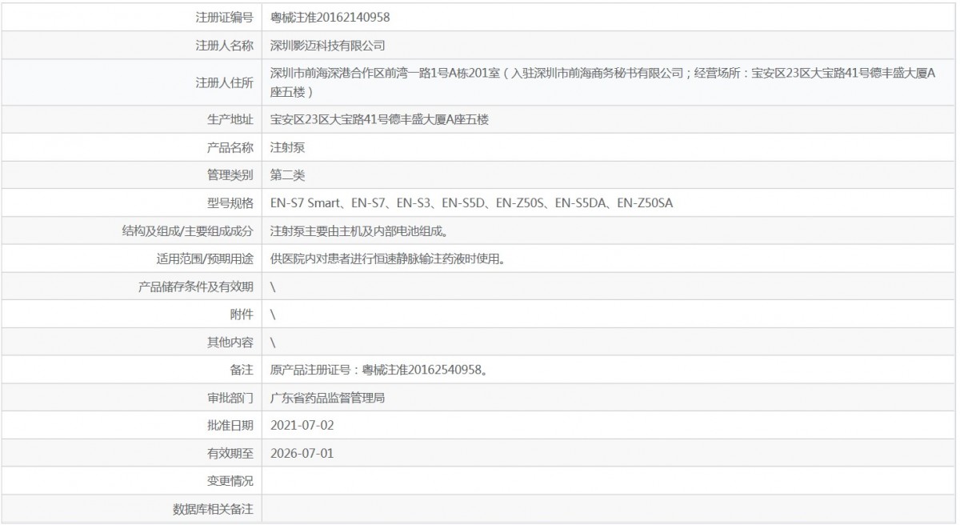Select the 数据库相关备注 label
Image resolution: width=960 pixels, height=525 pixels.
(x=214, y=509)
